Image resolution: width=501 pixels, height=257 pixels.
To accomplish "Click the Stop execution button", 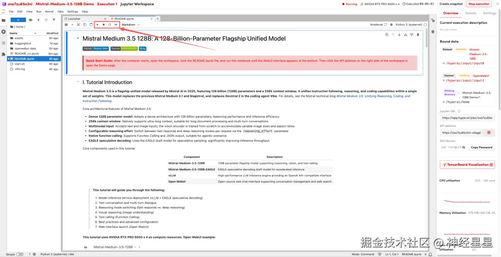I will point(479,4).
